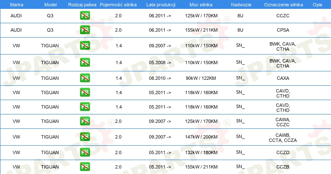This screenshot has width=331, height=174.
Task: Click VW in the 132kW / 180KM row
Action: (x=16, y=152)
